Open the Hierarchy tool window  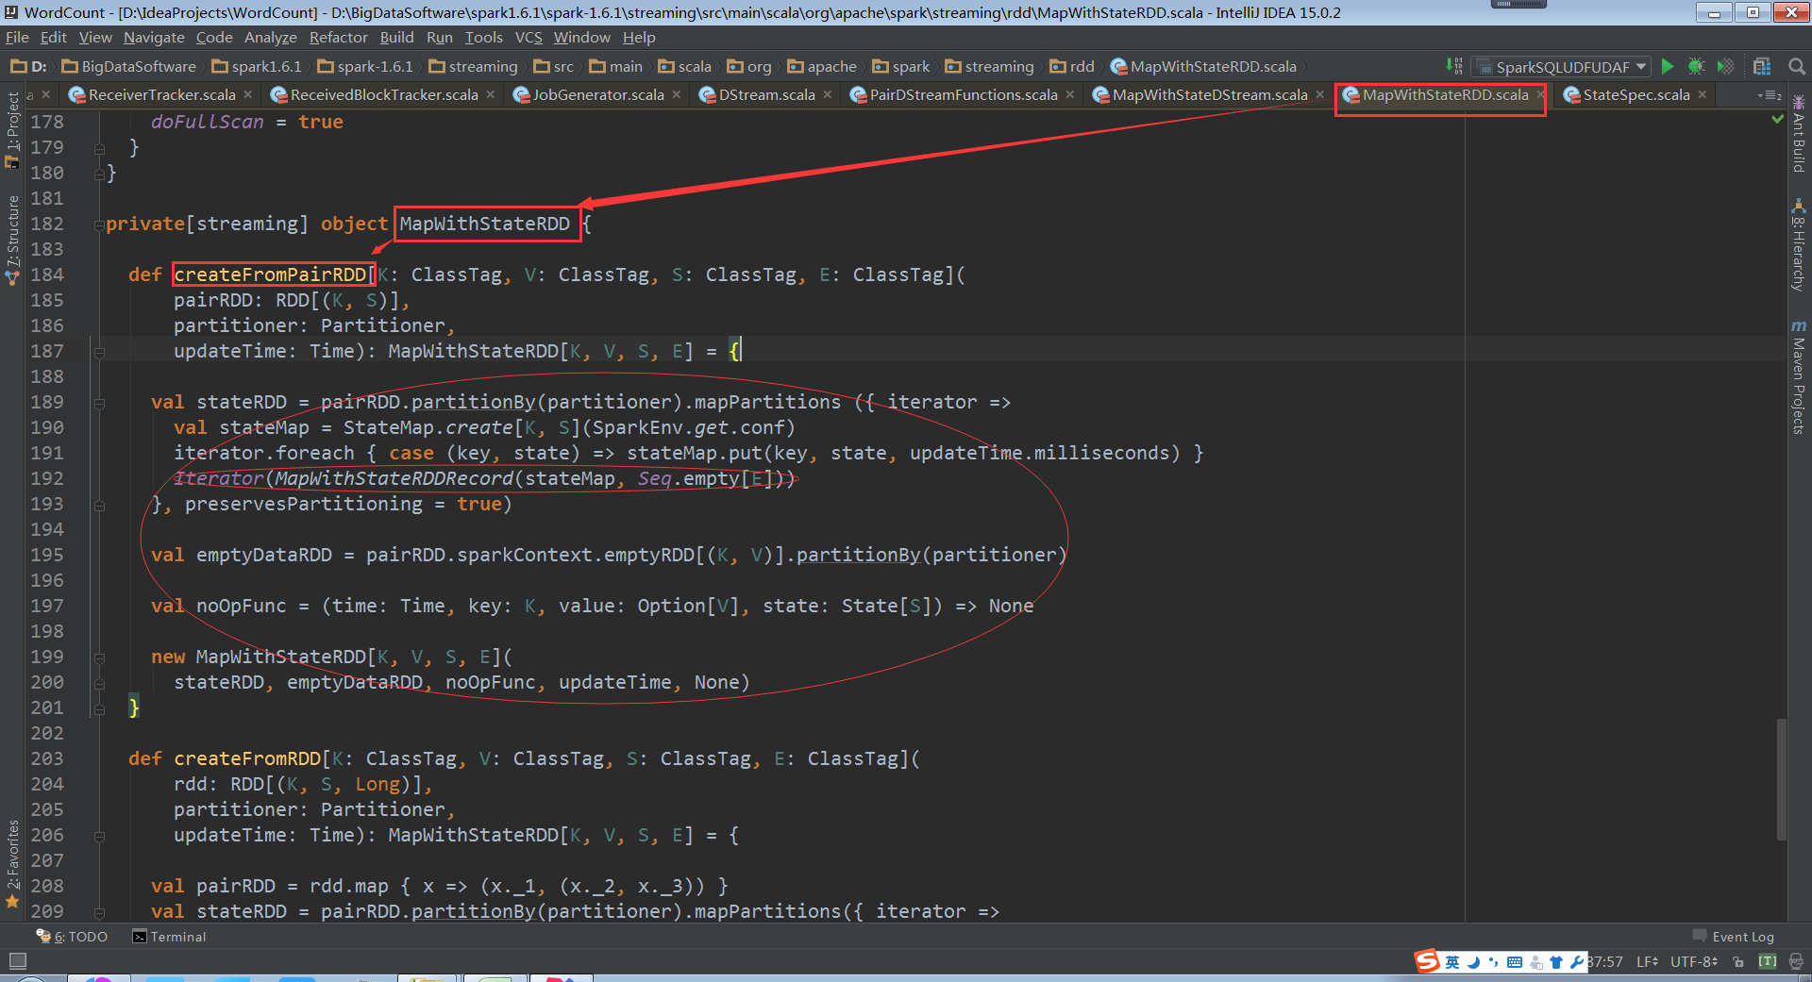1798,245
